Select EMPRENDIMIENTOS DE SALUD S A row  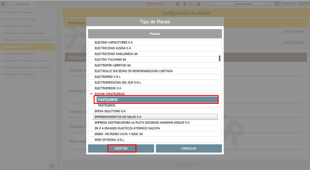tap(155, 117)
